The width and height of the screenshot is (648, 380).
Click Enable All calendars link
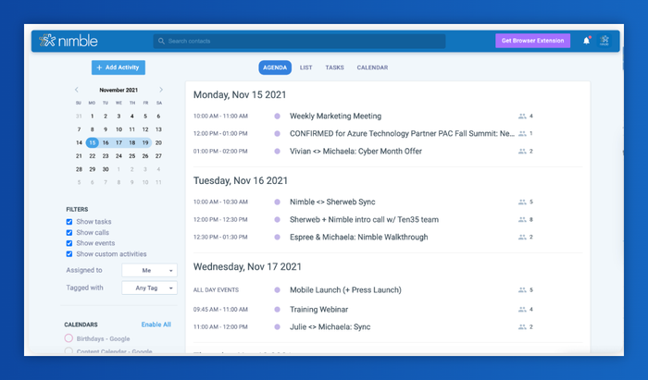(156, 325)
